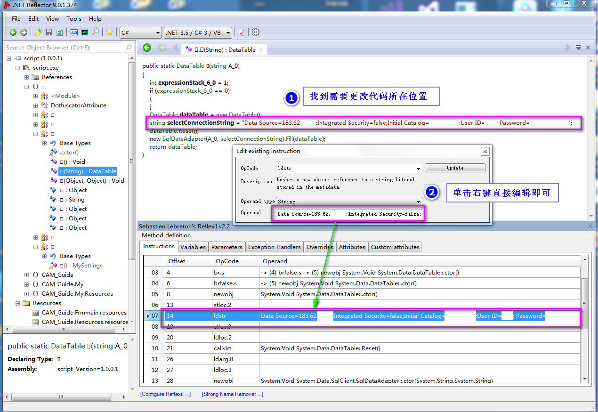This screenshot has width=598, height=412.
Task: Open the Operand type dropdown showing String
Action: (349, 202)
